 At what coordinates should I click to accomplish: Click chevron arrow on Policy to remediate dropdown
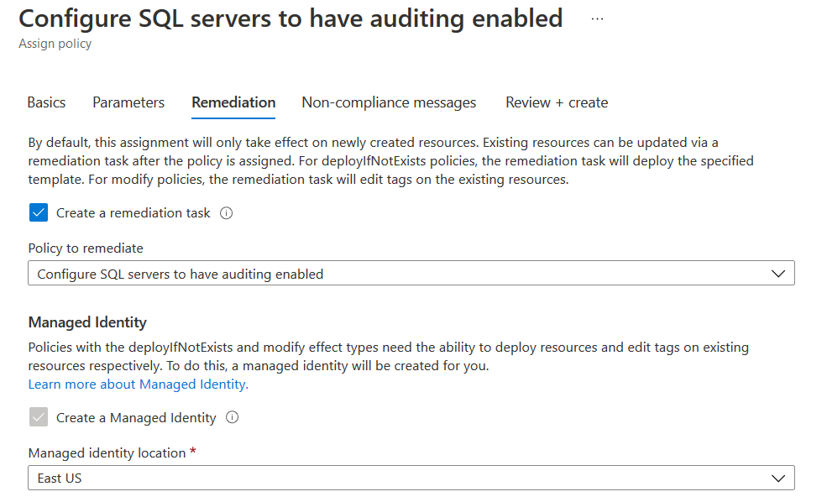click(777, 274)
